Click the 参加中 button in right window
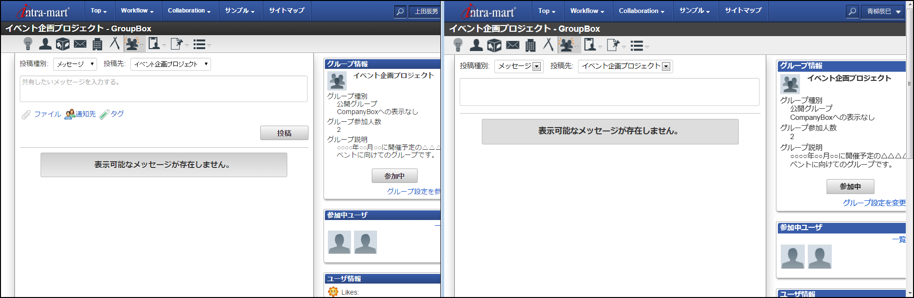Image resolution: width=914 pixels, height=298 pixels. tap(850, 186)
